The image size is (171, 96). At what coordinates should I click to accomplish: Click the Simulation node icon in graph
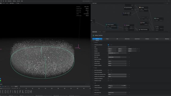(125, 25)
